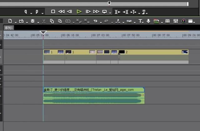Click the Set In point marker icon
This screenshot has width=200, height=131.
click(26, 12)
